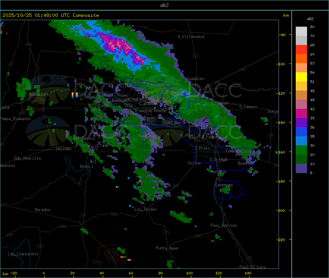
Task: Click the 2200m elevation contour label
Action: point(97,262)
